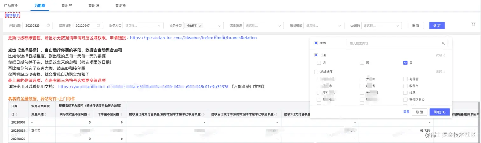Click the 编辑报表 link
Screen dimensions: 481x143
click(13, 15)
